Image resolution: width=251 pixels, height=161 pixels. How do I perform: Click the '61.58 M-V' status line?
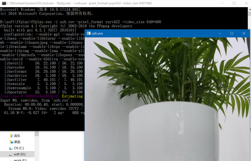point(44,113)
